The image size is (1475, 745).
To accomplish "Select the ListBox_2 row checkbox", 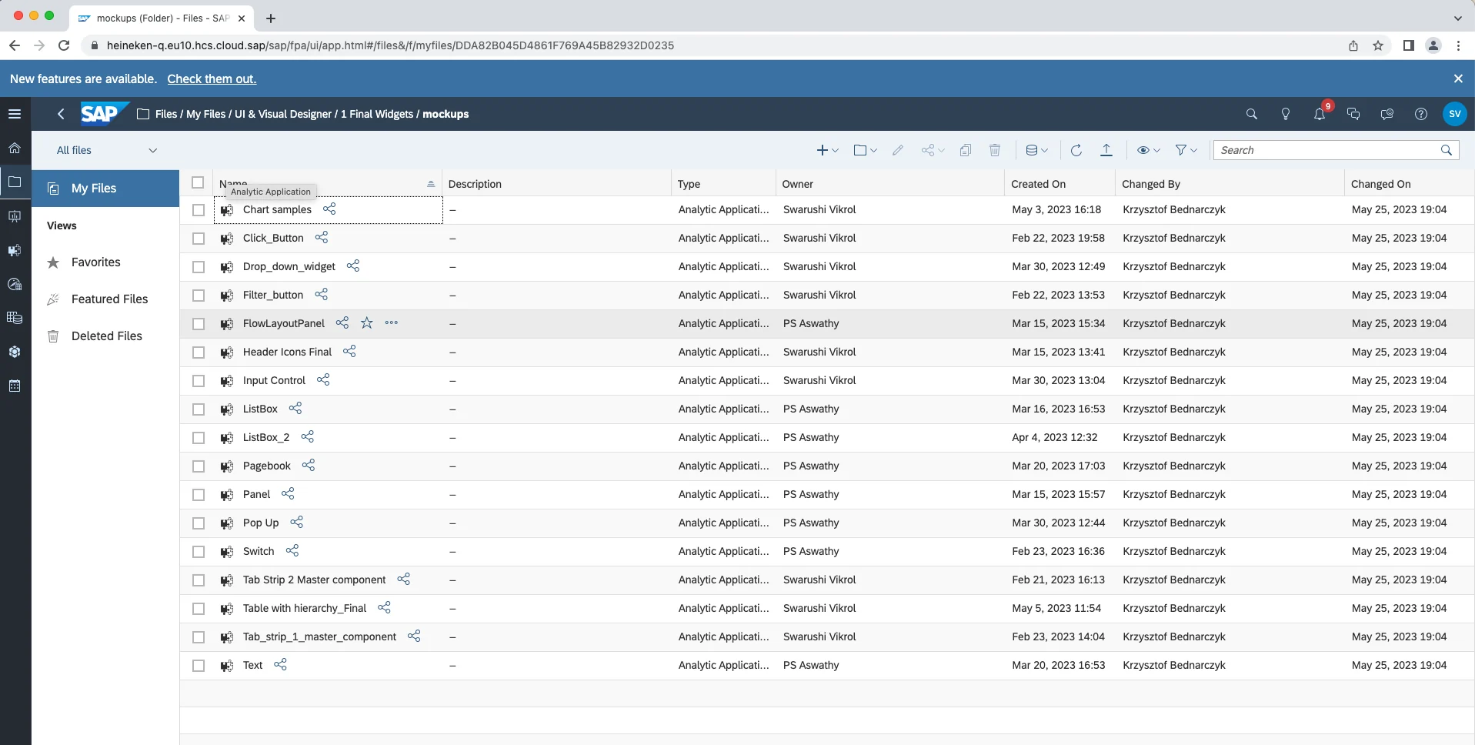I will (199, 438).
